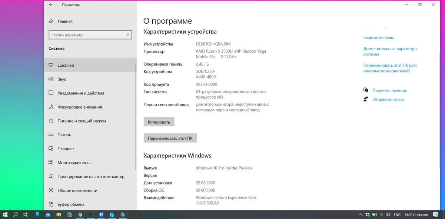Viewport: 445px width, 219px height.
Task: Open the Главная home page
Action: (x=65, y=21)
